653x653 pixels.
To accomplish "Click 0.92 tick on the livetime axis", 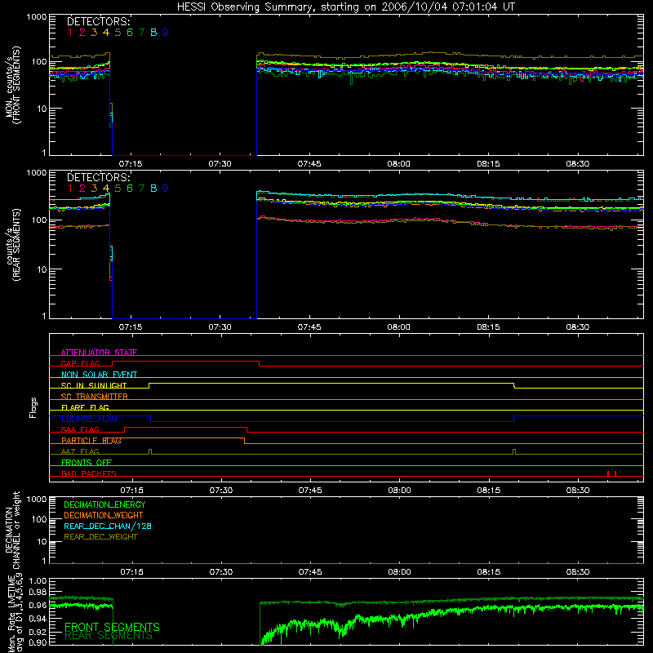I will (38, 632).
